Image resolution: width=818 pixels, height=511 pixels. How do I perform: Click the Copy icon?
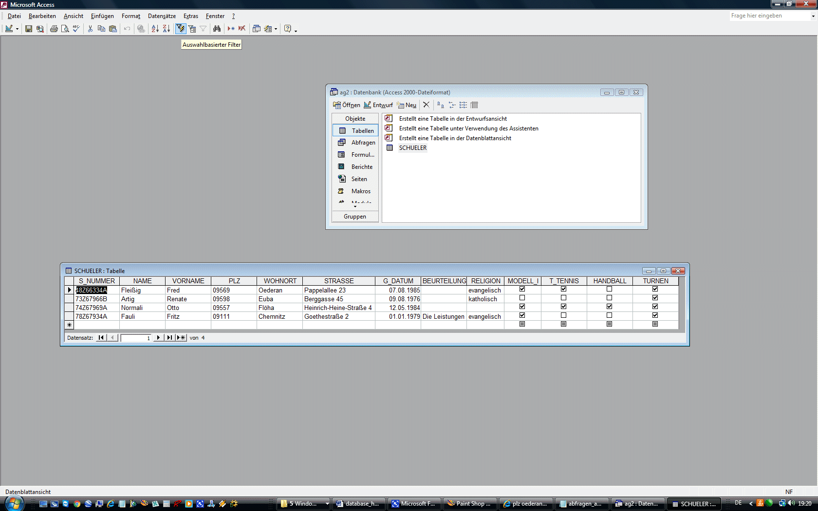101,29
